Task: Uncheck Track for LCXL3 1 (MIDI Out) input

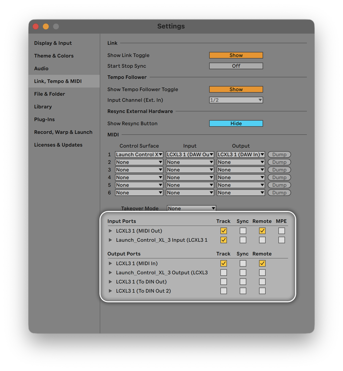Action: (224, 231)
